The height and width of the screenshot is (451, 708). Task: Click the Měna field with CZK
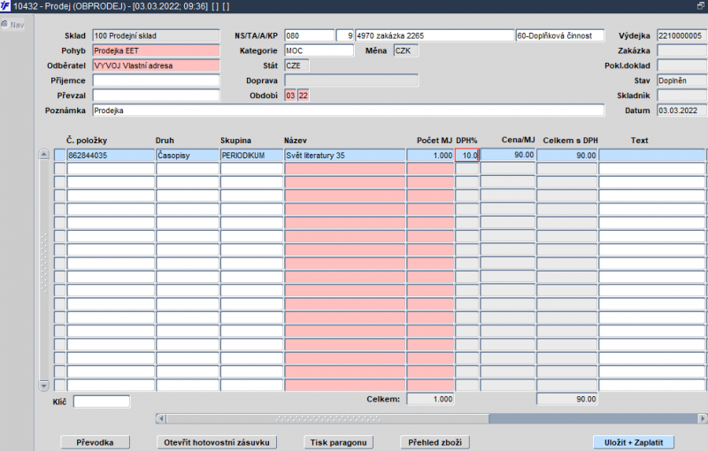point(406,50)
